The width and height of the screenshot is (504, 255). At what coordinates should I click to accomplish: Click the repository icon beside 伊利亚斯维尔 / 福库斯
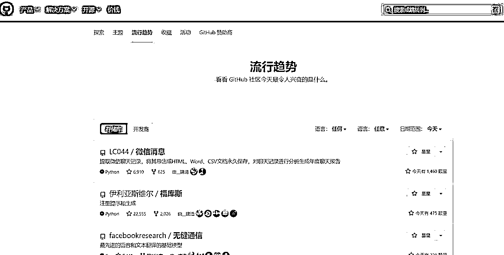point(103,194)
